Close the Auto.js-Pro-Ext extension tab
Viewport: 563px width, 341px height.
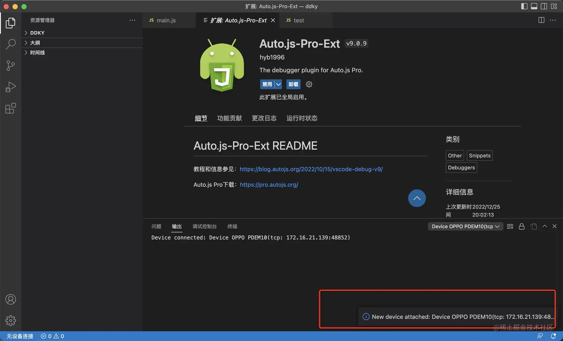click(273, 20)
